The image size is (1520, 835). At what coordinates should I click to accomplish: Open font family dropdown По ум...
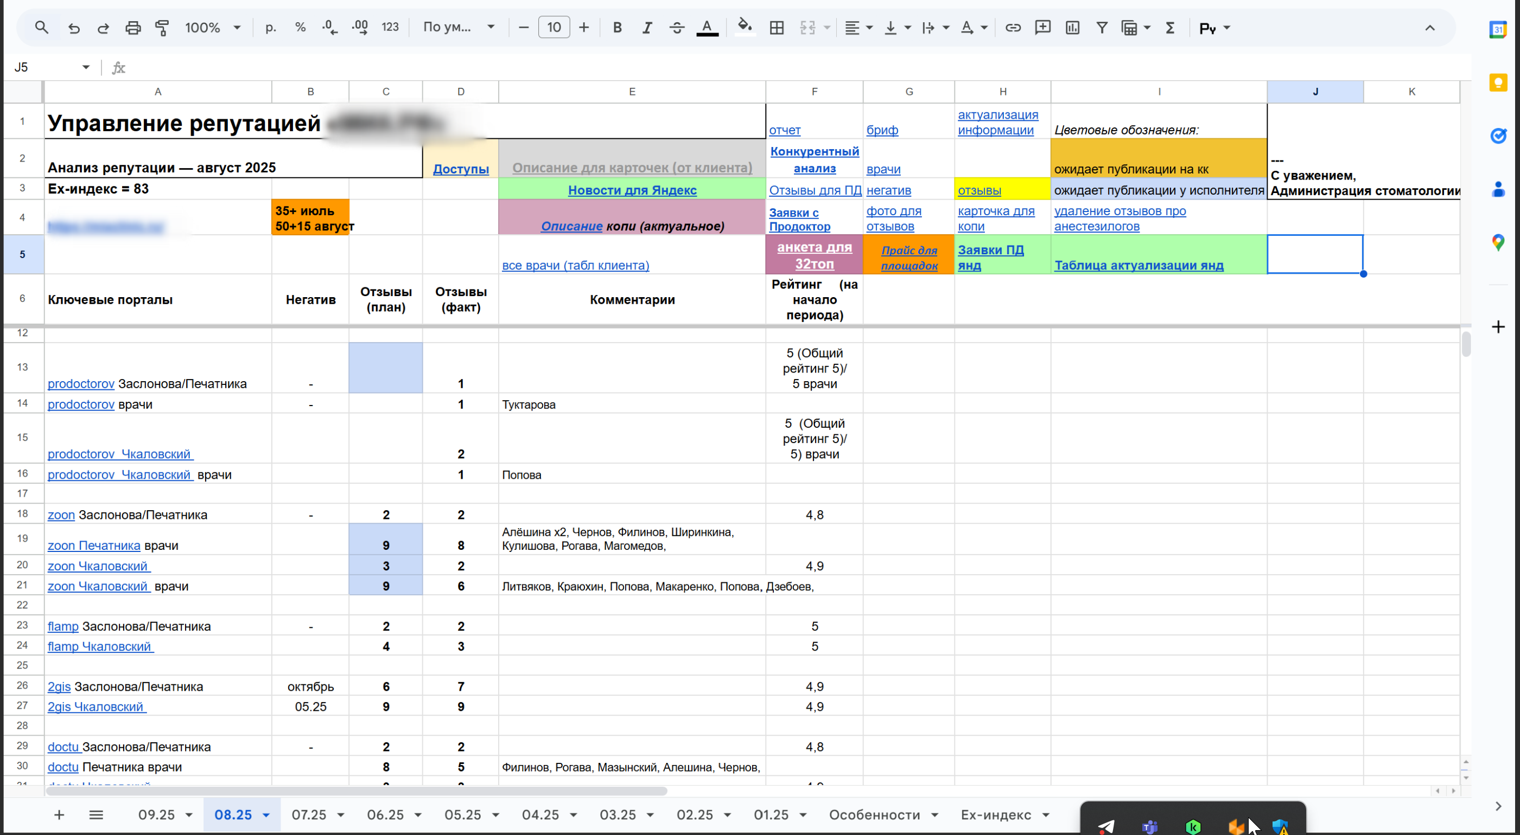click(459, 27)
